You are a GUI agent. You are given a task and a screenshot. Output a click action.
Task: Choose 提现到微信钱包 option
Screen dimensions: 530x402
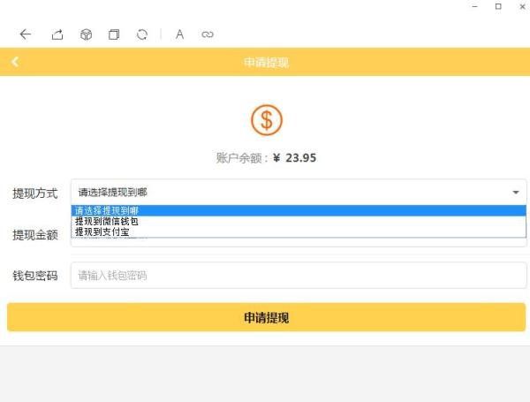point(299,221)
